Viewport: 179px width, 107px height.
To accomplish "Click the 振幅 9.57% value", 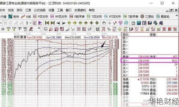I will click(146, 87).
